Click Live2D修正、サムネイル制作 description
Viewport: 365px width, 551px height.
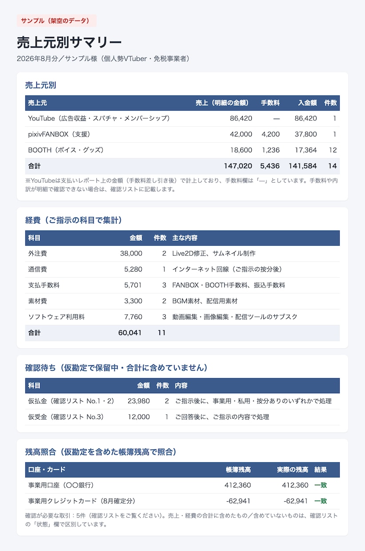[x=214, y=253]
